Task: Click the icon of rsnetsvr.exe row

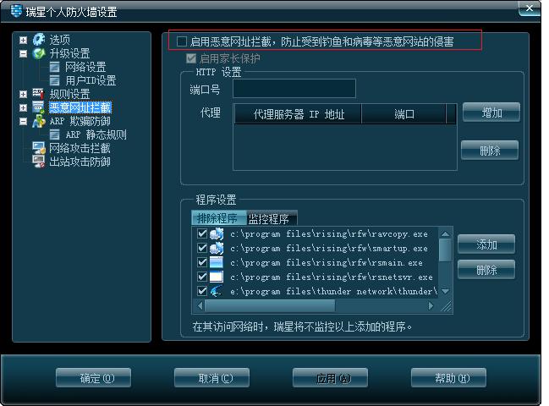Action: pyautogui.click(x=217, y=277)
